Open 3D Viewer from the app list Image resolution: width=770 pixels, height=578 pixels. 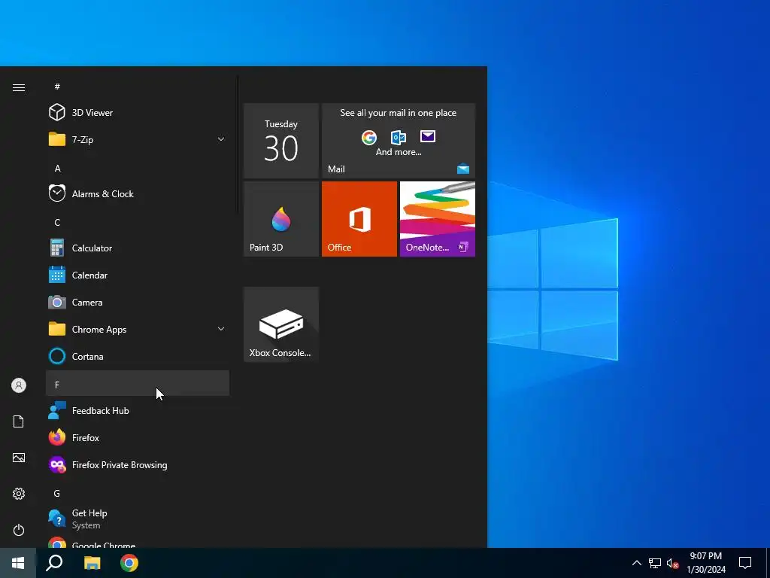click(x=138, y=113)
